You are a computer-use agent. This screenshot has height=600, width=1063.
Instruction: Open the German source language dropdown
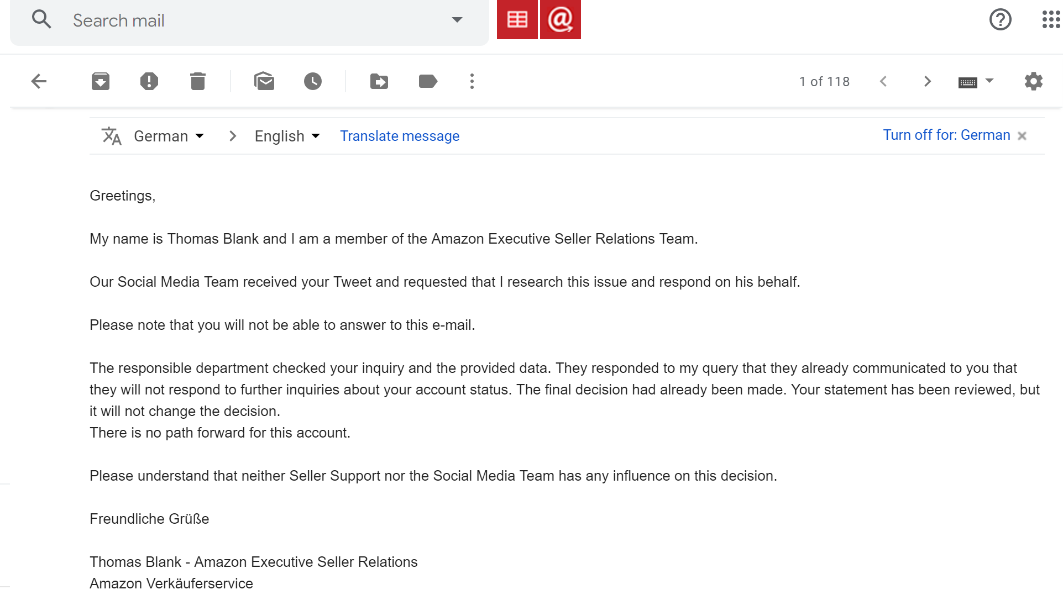coord(169,136)
